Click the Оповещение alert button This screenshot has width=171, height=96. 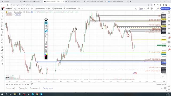tap(57, 9)
